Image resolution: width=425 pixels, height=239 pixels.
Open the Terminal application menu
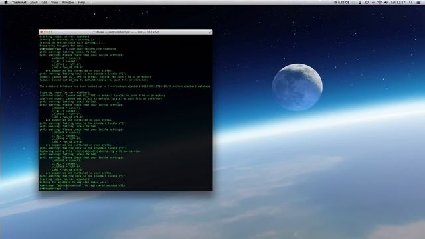coord(19,2)
